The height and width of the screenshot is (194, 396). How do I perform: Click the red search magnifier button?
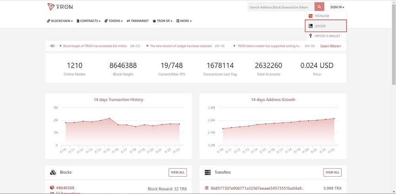(319, 7)
